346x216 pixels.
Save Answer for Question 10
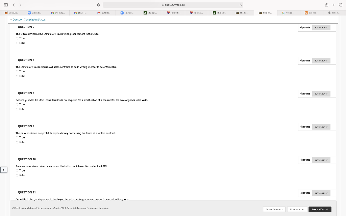pos(321,160)
